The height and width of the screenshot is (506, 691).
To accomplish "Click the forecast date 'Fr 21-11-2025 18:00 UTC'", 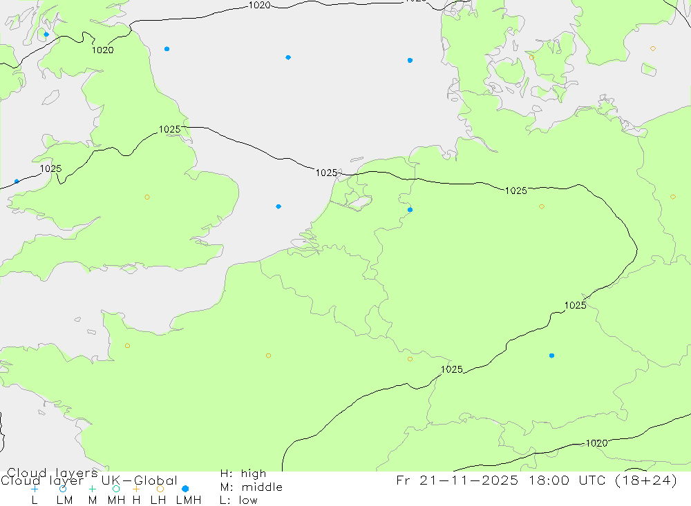I will coord(501,480).
